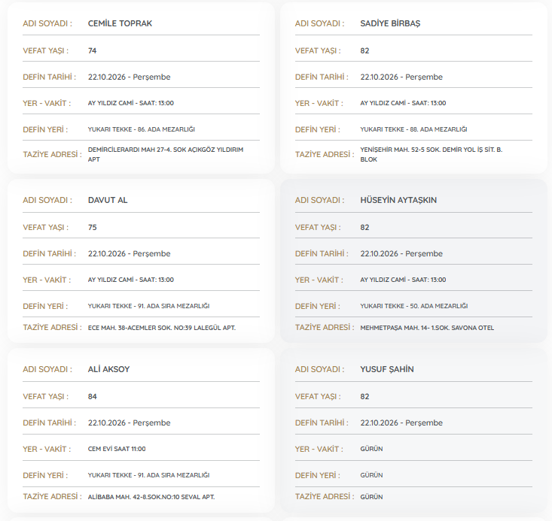Click YUKARI TEKKE - 50. ADA MEZARLIĞI
The width and height of the screenshot is (552, 521).
414,306
